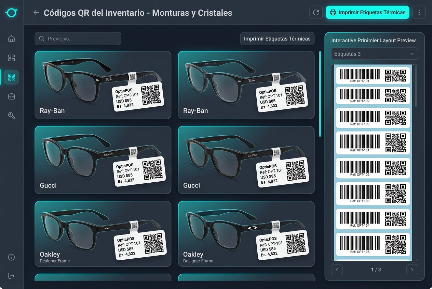Select the left Oakley Designer Frame card
The image size is (432, 289).
point(103,234)
